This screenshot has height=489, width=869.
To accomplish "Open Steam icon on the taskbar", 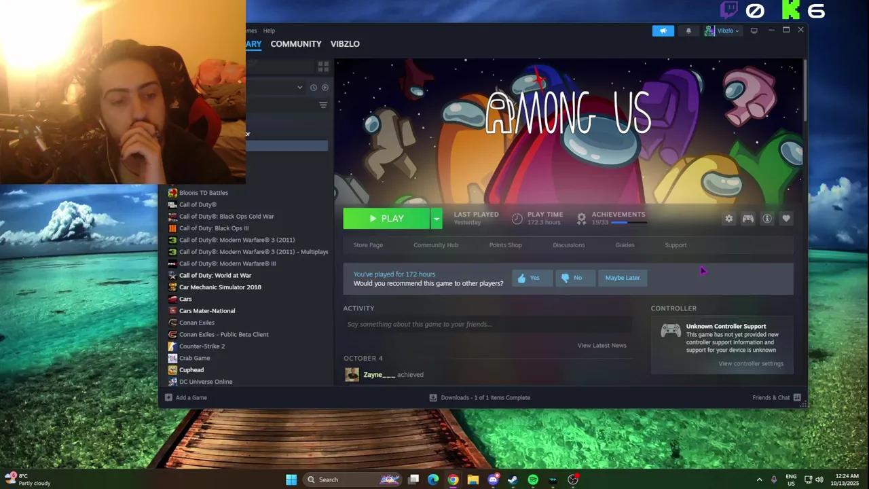I will tap(513, 479).
